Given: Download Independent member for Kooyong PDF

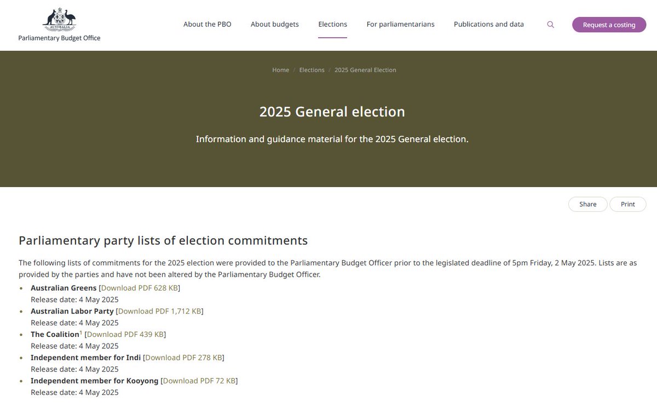Looking at the screenshot, I should point(199,381).
